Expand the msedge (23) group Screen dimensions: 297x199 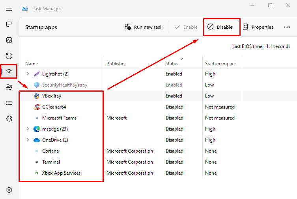[x=28, y=129]
